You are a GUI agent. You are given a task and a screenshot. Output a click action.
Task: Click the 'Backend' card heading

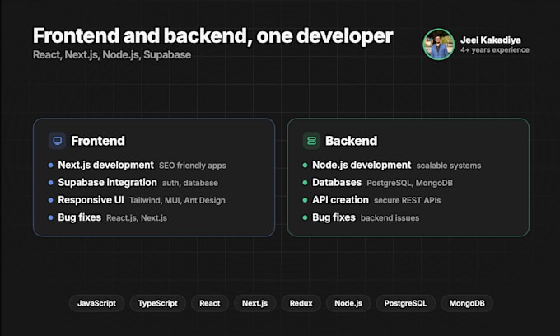point(351,141)
